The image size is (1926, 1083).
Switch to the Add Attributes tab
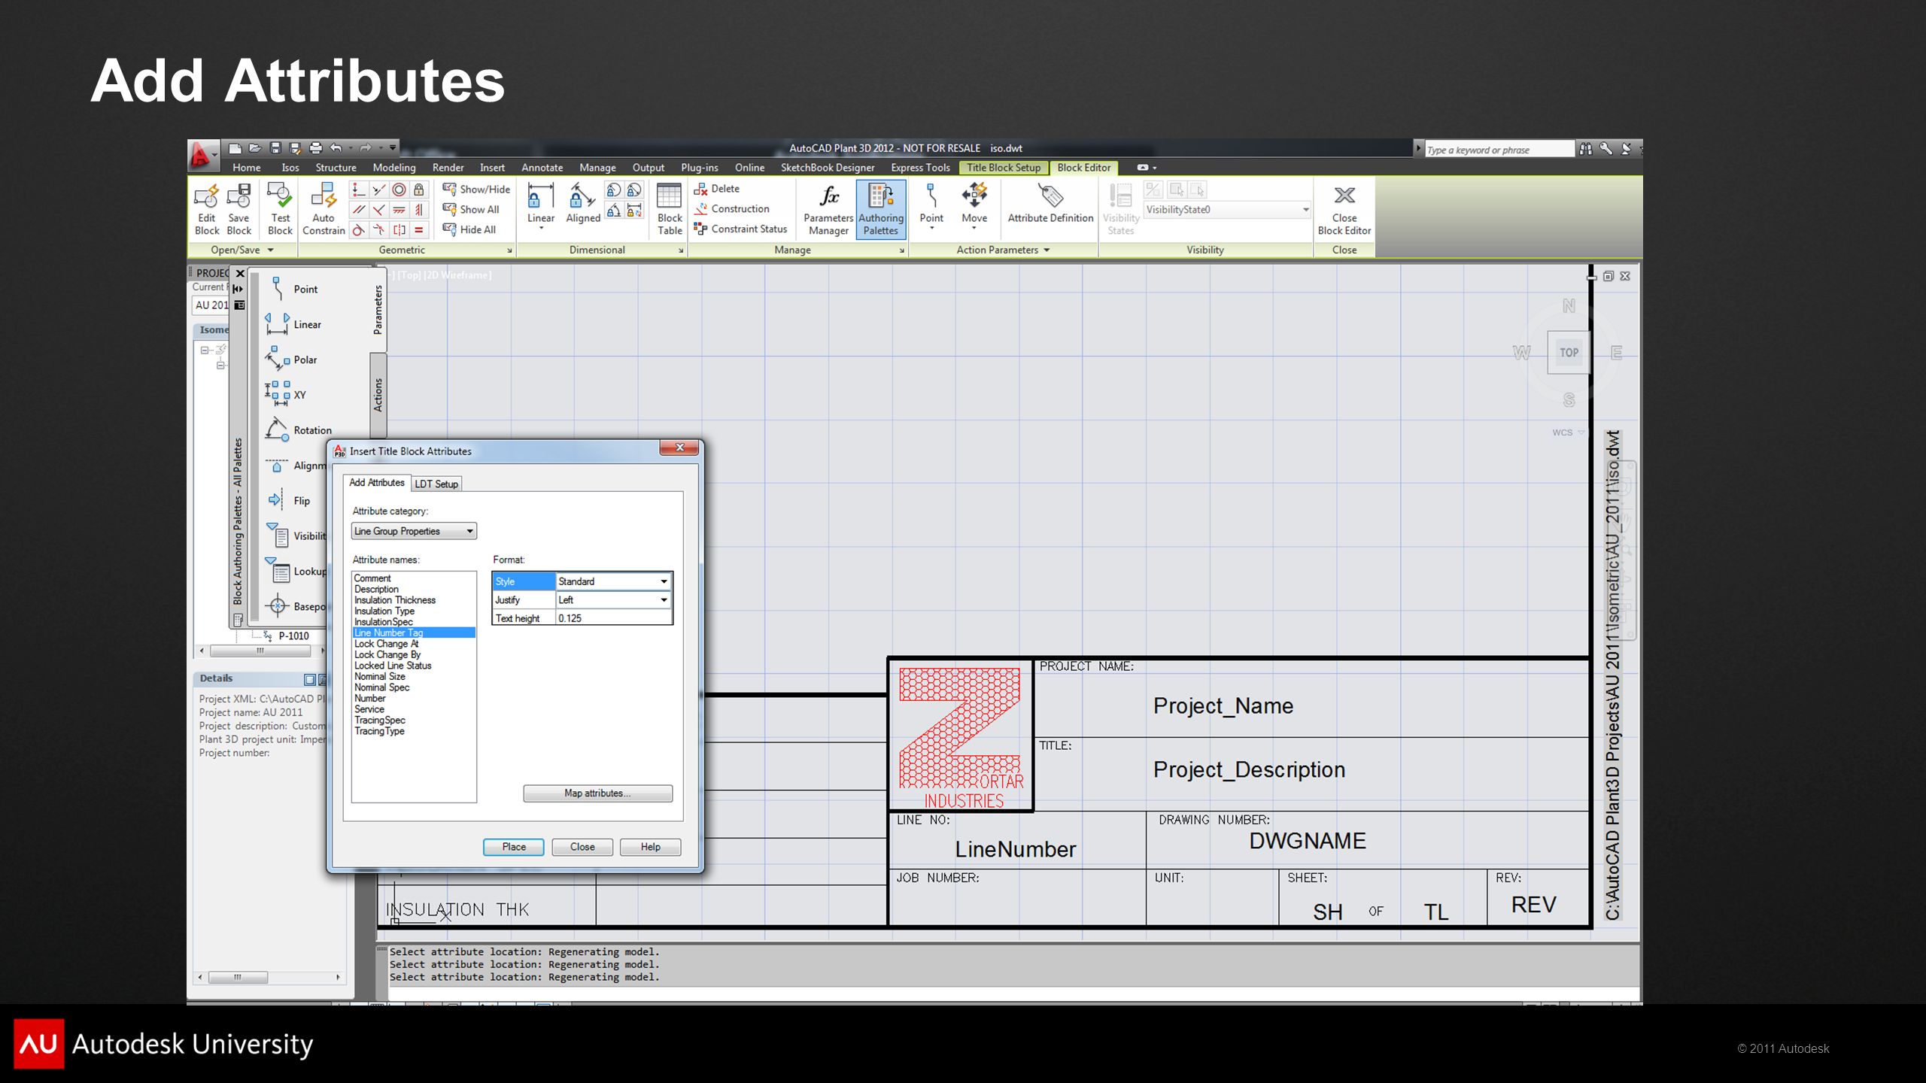(377, 483)
